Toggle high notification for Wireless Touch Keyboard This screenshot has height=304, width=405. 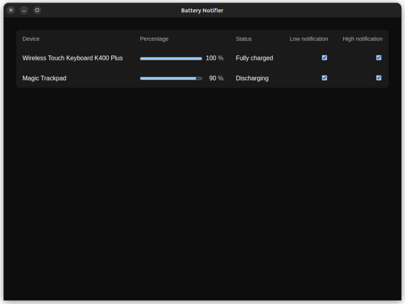(379, 57)
